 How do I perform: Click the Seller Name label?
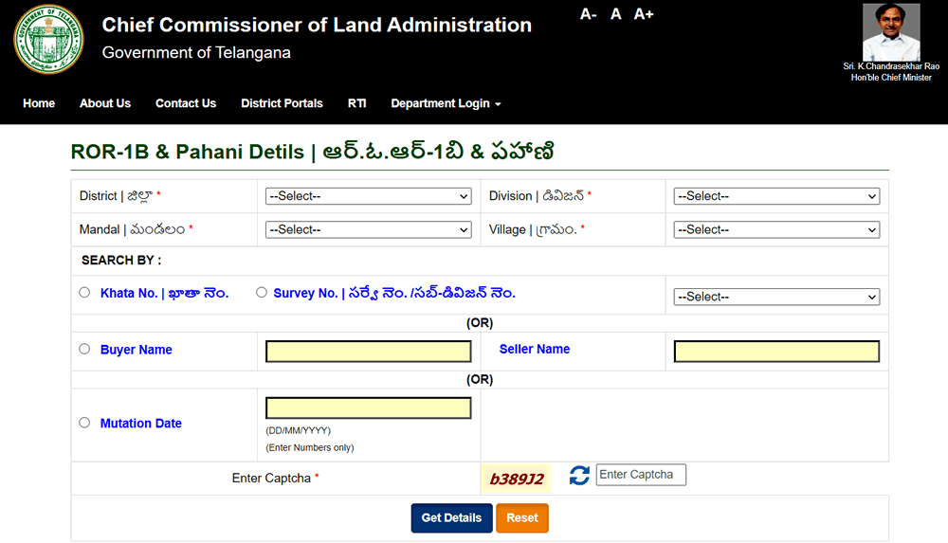pos(535,349)
